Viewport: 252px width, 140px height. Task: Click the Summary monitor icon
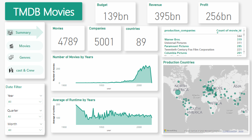point(10,33)
